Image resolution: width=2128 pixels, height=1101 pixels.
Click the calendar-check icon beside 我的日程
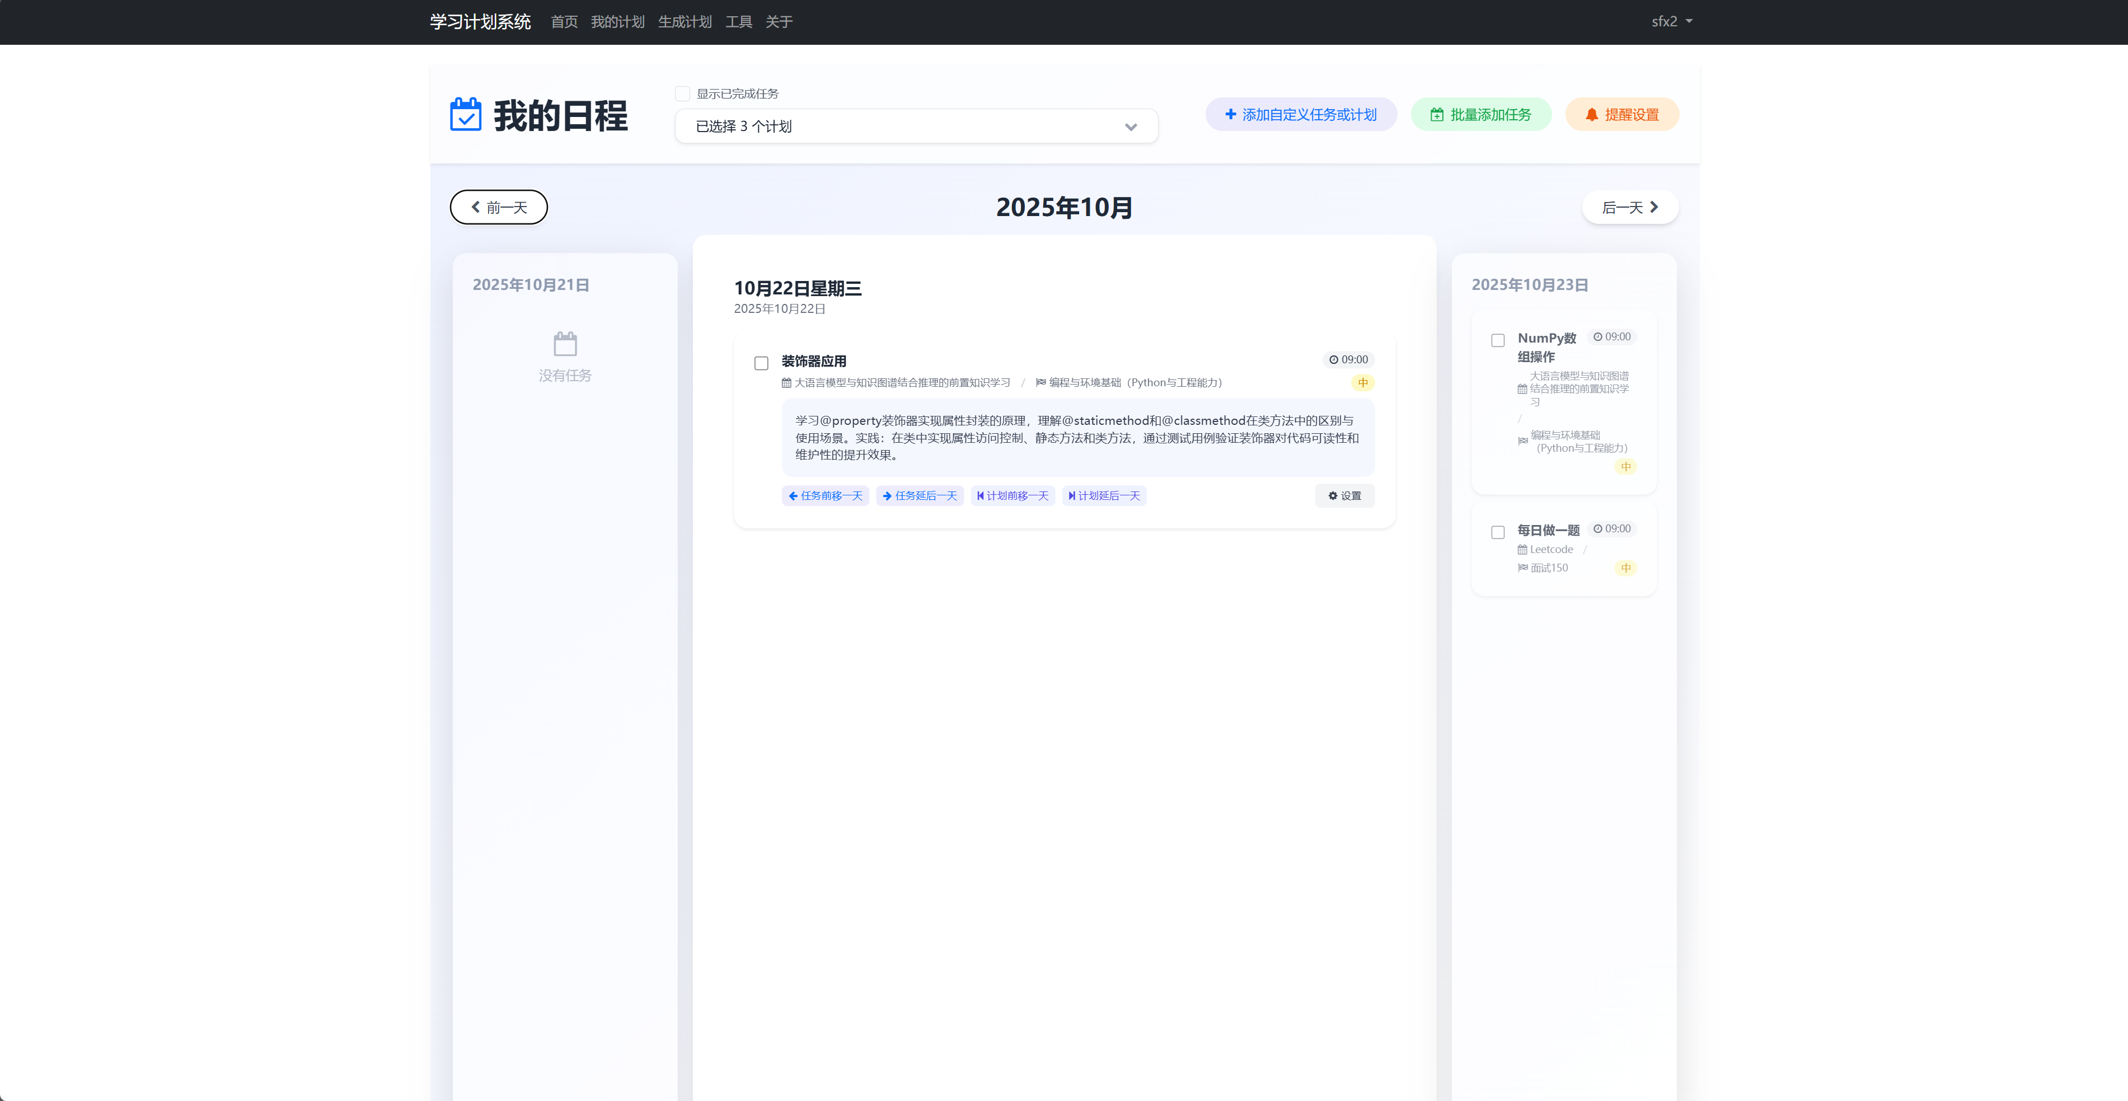[465, 115]
